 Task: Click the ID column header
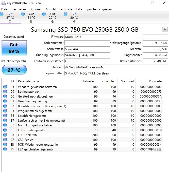12,81
